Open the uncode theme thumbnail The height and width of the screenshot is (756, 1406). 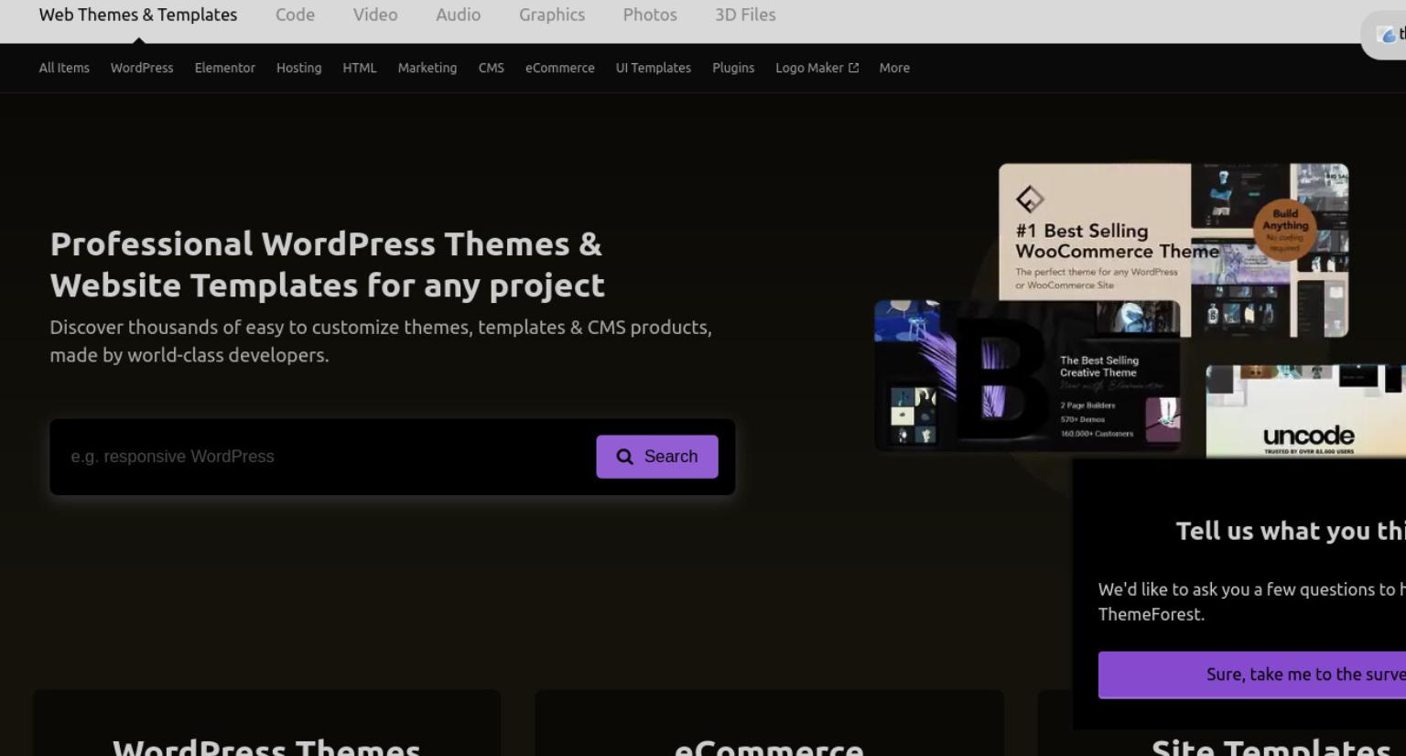[1306, 411]
